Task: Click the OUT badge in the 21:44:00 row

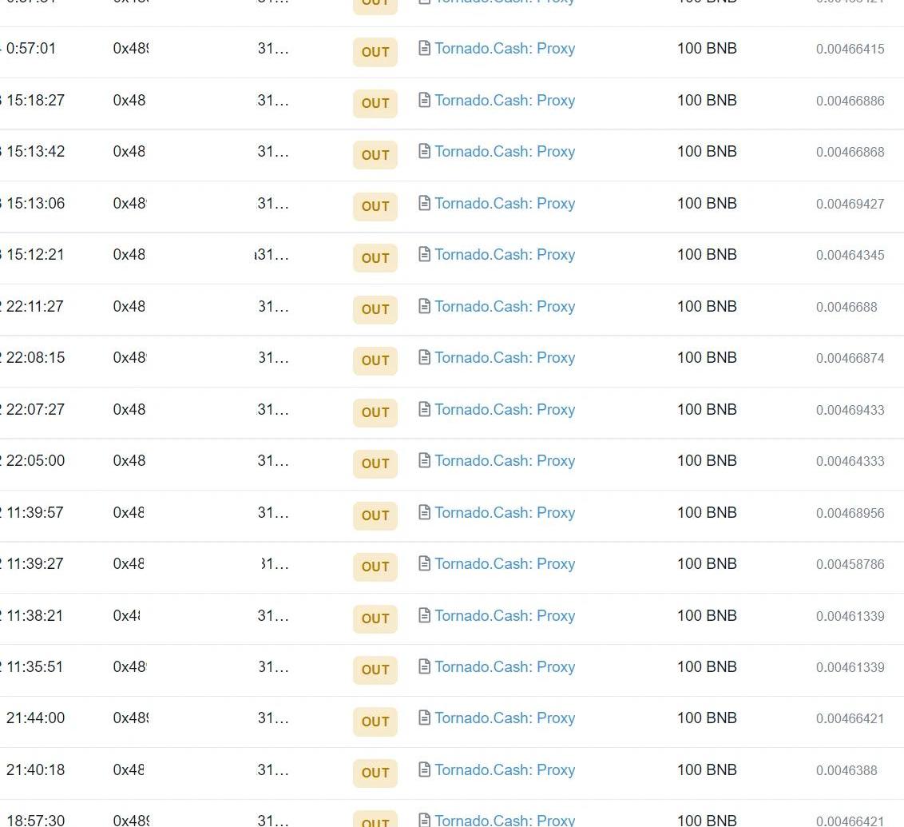Action: tap(375, 722)
